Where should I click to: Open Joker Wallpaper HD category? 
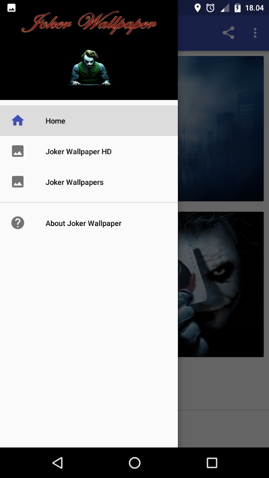pos(89,151)
